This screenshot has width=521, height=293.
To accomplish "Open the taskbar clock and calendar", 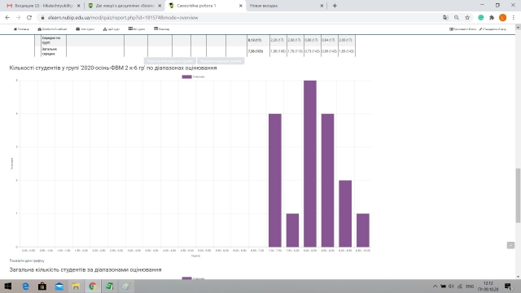I will [x=488, y=286].
